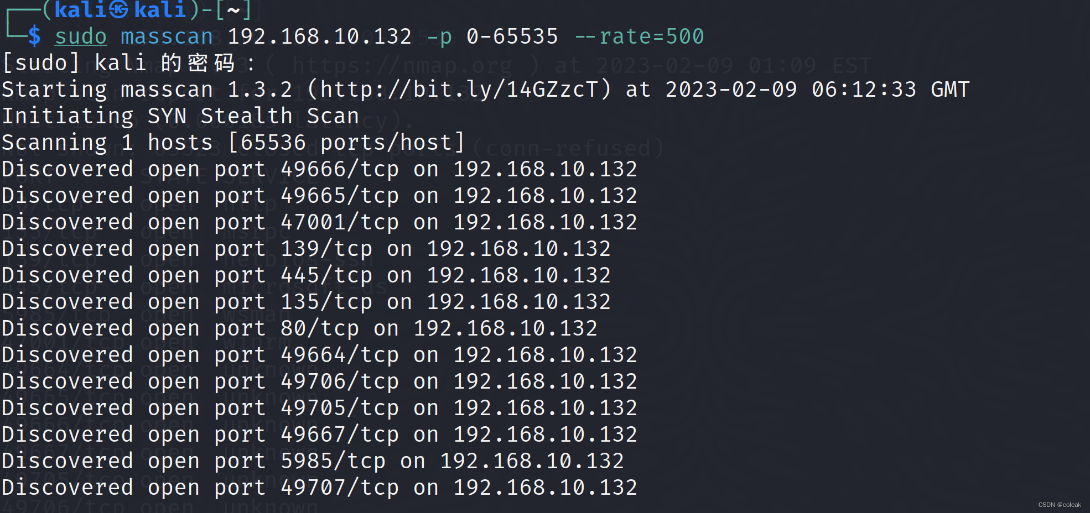Select the 47001/tcp port entry
The image size is (1090, 513).
[x=339, y=222]
